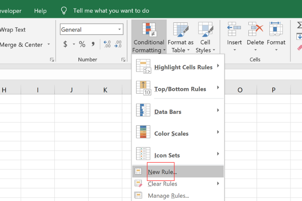Open the General number format dropdown

(x=120, y=29)
